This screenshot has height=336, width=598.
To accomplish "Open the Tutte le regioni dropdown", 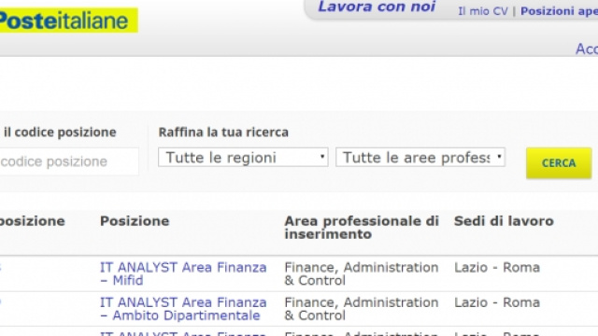I will [243, 158].
